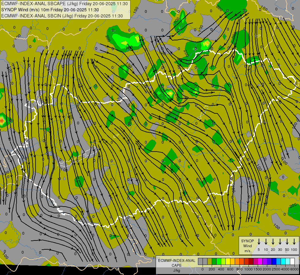Click the ECMWF-INDEX-ANAL SBCIN title line
Screen dimensions: 300x275
[x=62, y=16]
